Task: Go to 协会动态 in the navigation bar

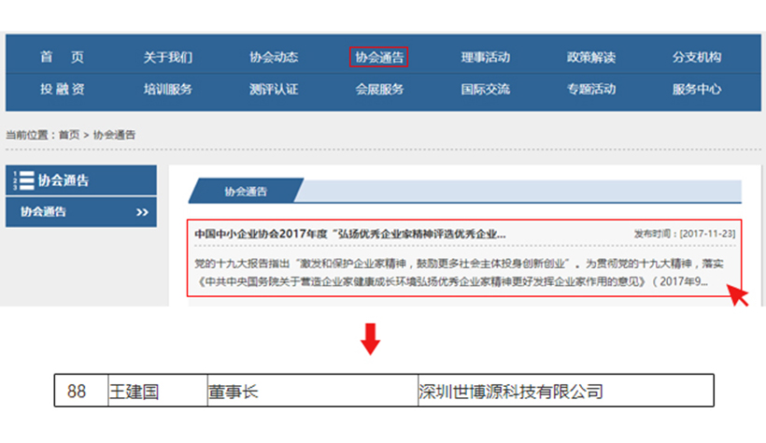Action: (274, 57)
